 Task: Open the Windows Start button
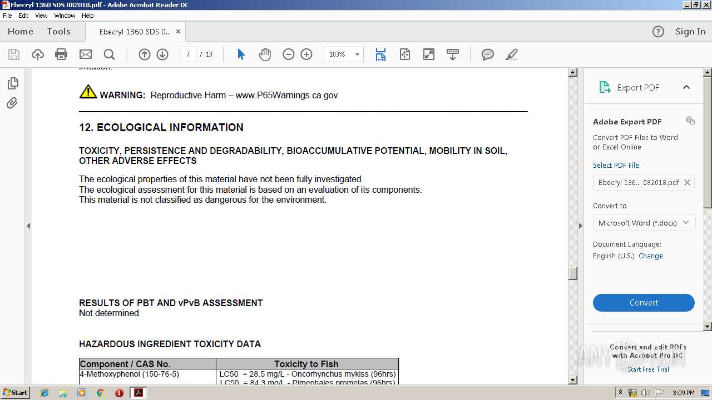click(x=16, y=393)
